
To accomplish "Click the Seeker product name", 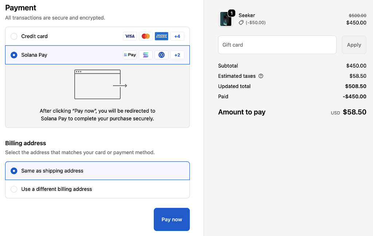I will pyautogui.click(x=247, y=15).
